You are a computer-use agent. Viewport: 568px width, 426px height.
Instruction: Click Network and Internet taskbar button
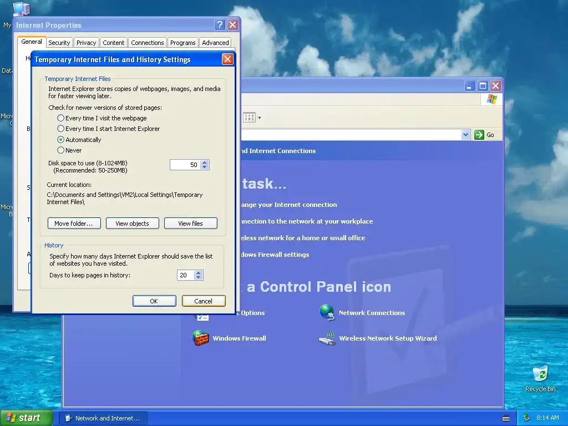[x=103, y=418]
